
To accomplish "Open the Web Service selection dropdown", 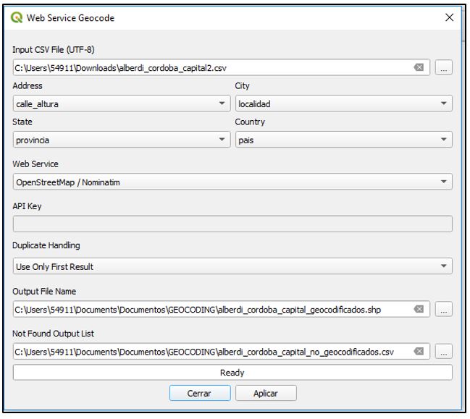I will [232, 182].
